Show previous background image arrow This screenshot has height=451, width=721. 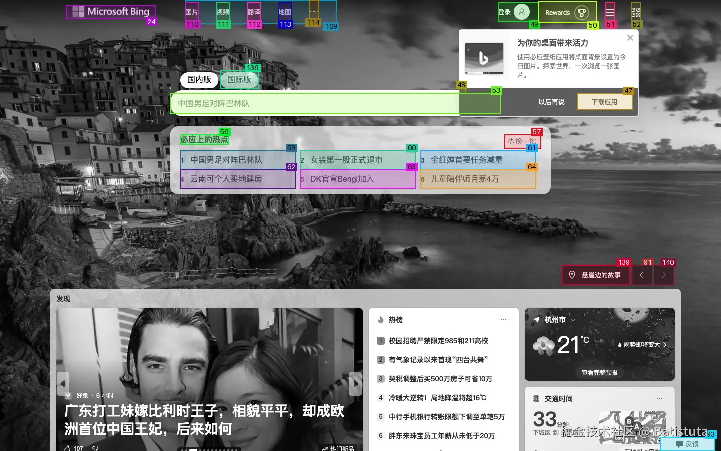(642, 275)
